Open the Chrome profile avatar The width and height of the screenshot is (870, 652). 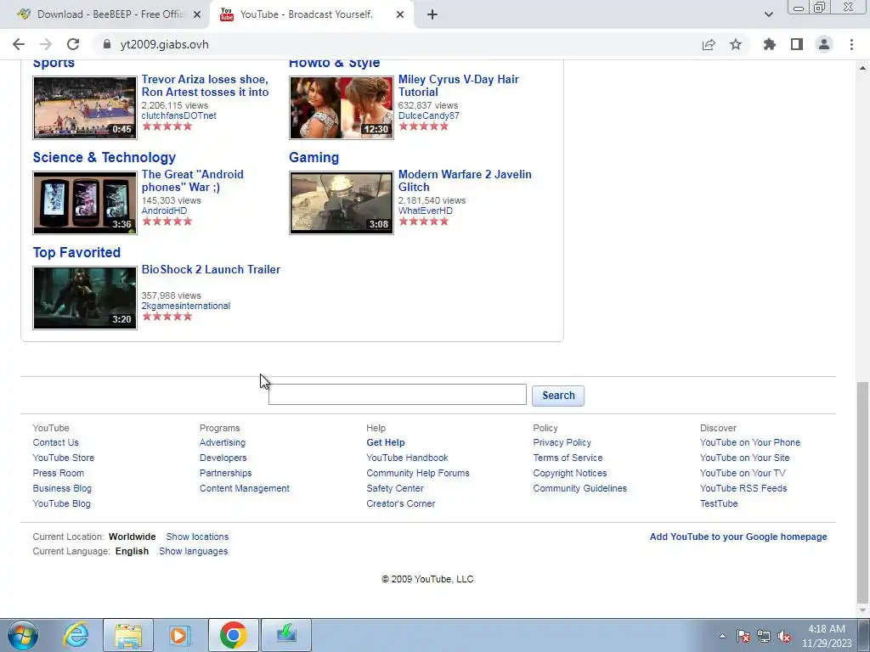click(824, 44)
